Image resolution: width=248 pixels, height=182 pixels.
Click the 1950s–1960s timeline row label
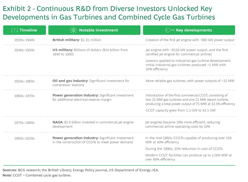[x=25, y=80]
